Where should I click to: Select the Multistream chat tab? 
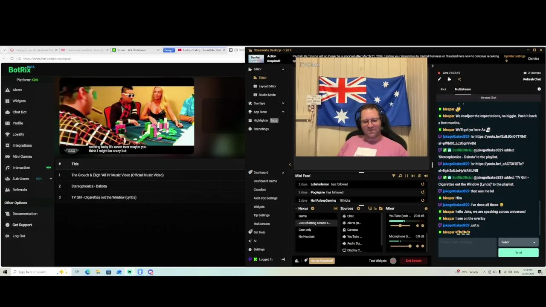(463, 89)
